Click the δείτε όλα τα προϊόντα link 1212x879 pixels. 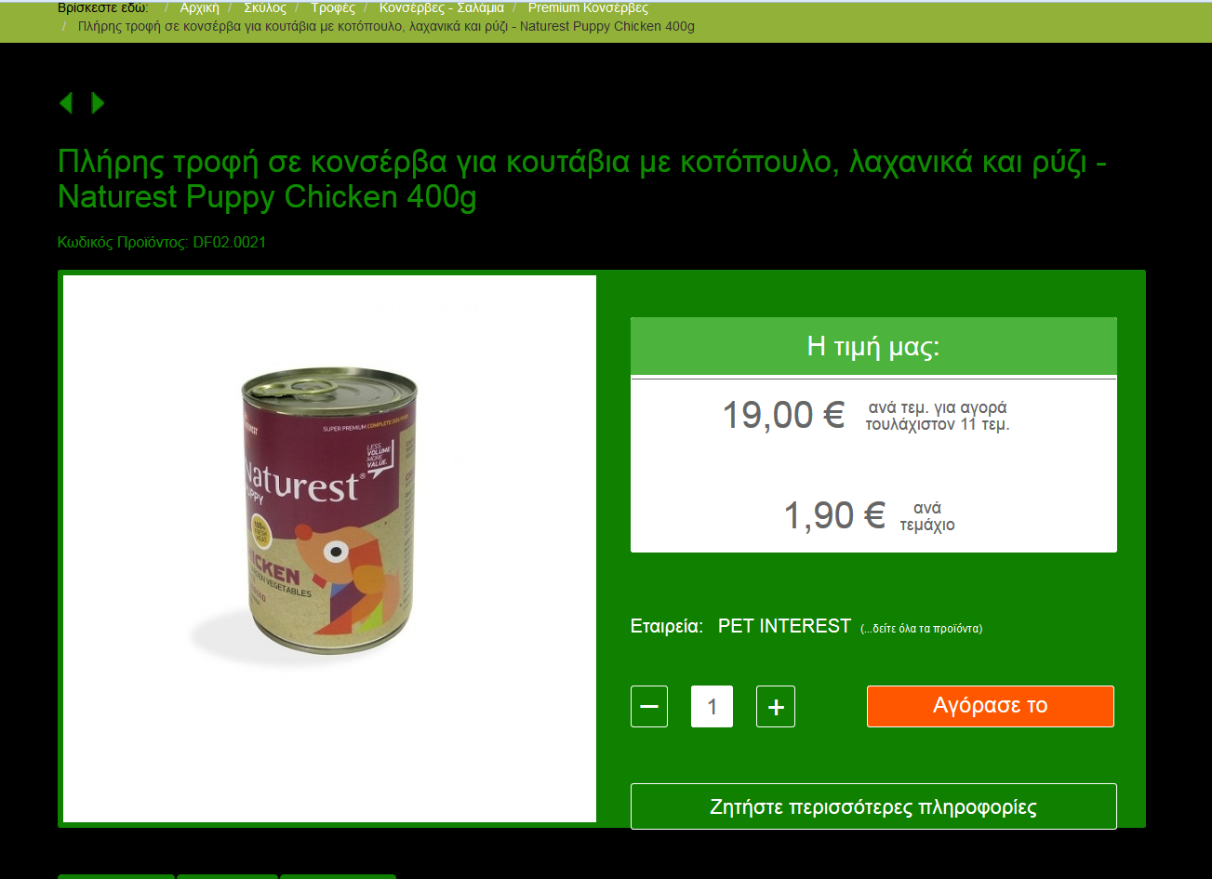921,629
